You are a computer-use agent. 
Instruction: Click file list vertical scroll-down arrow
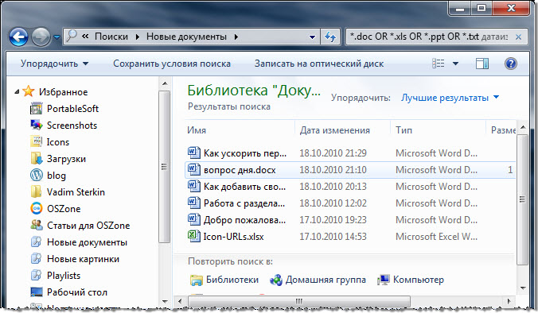[523, 288]
